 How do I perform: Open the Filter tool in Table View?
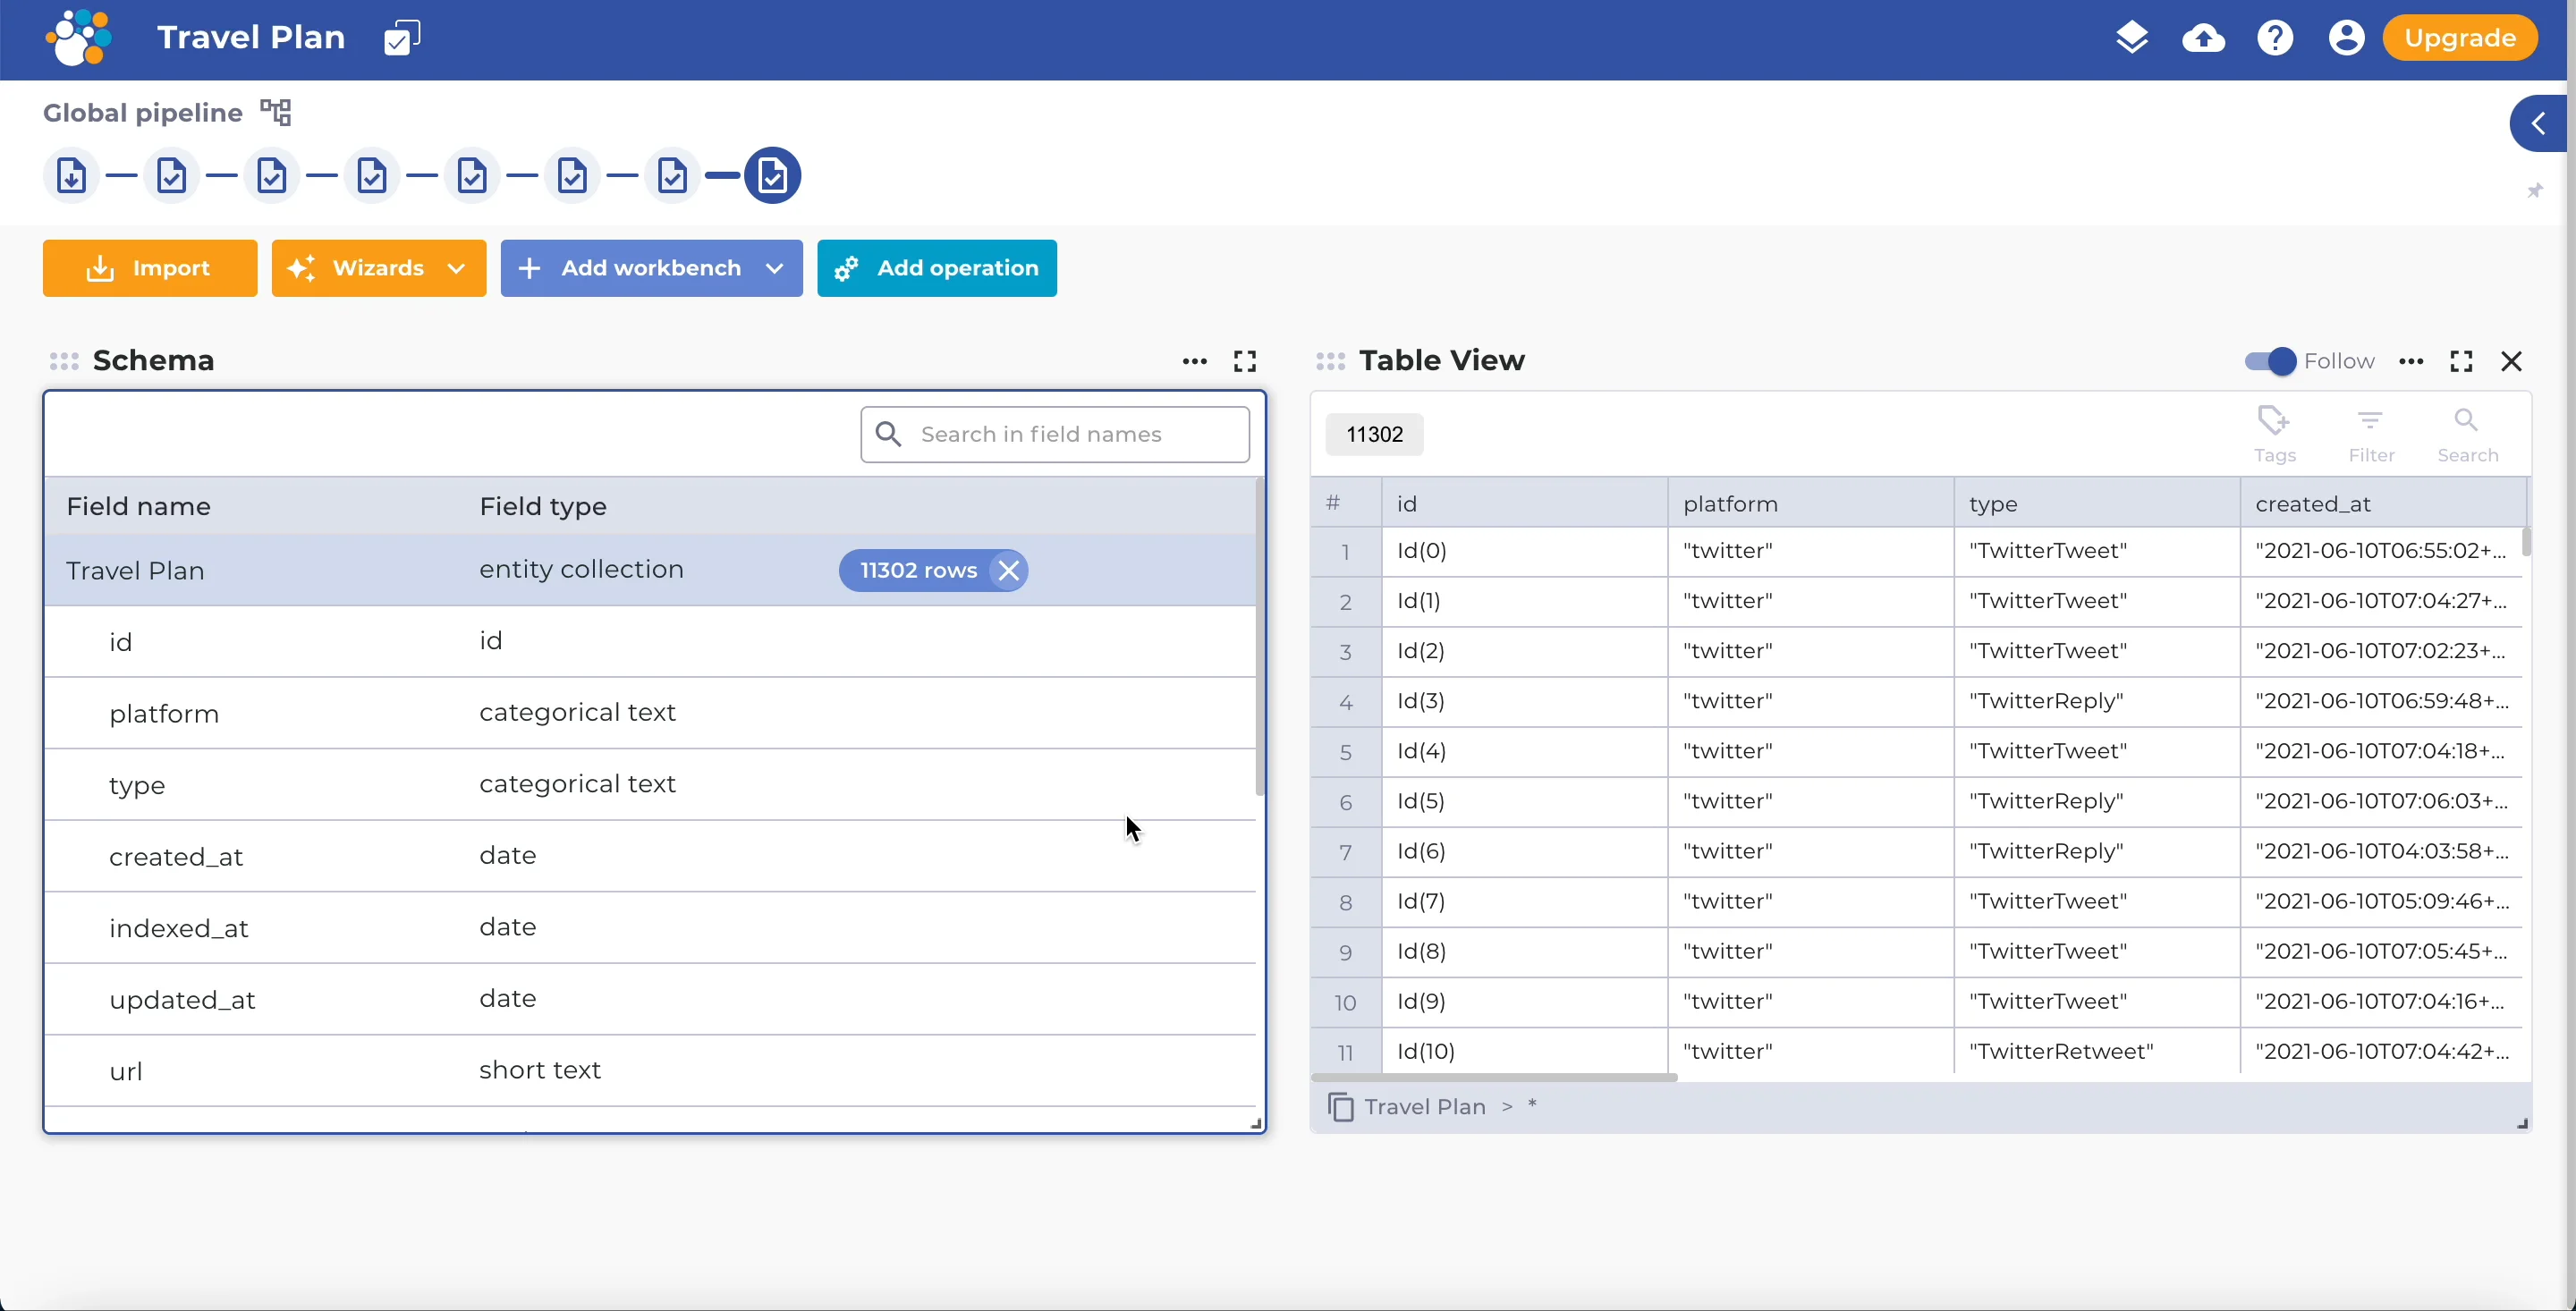click(x=2371, y=434)
